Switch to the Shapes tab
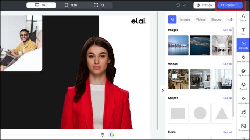This screenshot has height=140, width=250. click(216, 19)
